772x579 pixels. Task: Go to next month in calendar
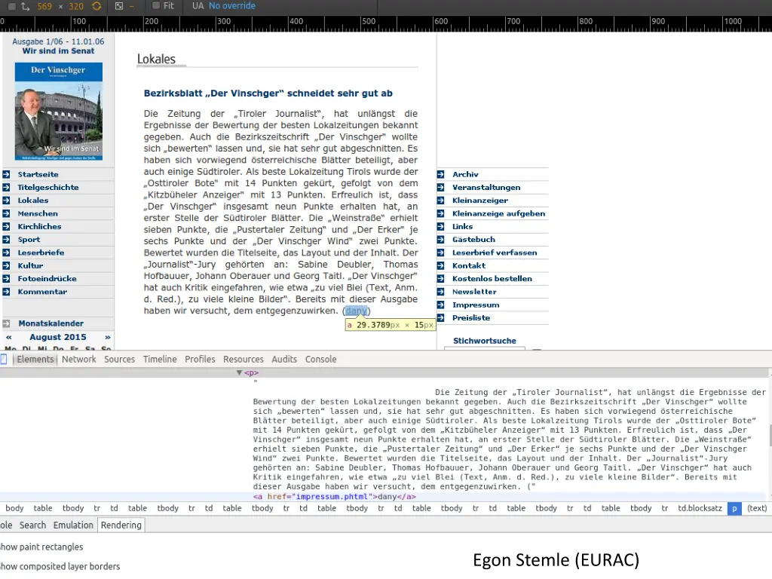pos(108,337)
